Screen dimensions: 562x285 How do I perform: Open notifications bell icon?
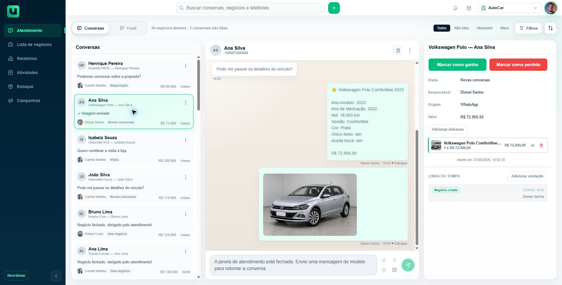(455, 8)
